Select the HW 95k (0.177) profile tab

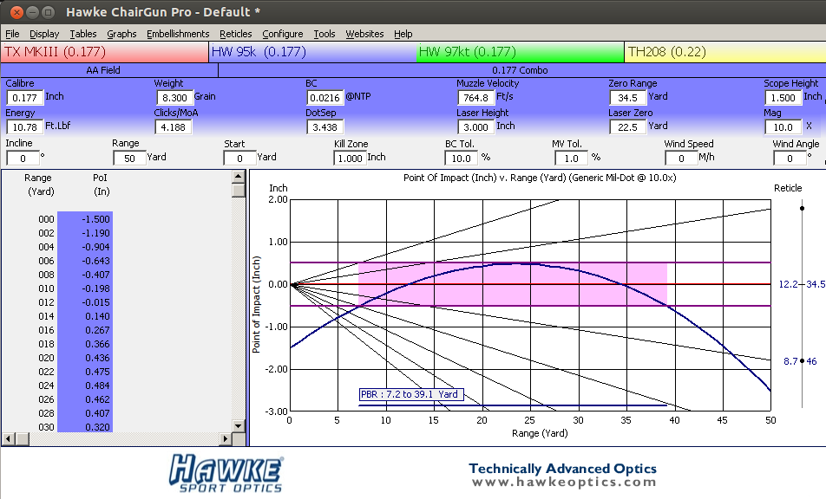[x=312, y=52]
